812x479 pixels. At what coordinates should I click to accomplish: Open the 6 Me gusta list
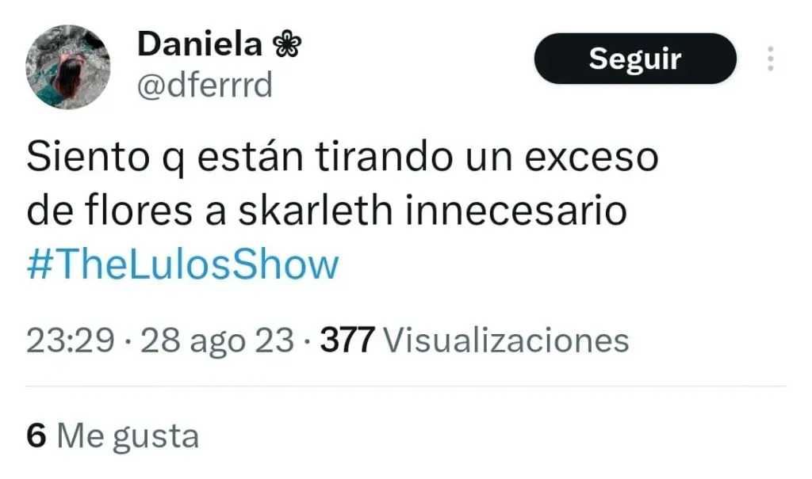[113, 435]
